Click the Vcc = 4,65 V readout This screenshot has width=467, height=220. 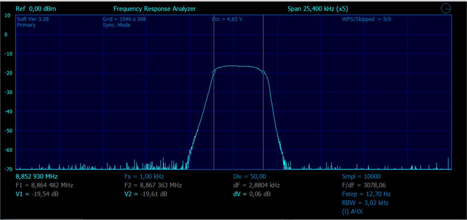click(x=227, y=19)
